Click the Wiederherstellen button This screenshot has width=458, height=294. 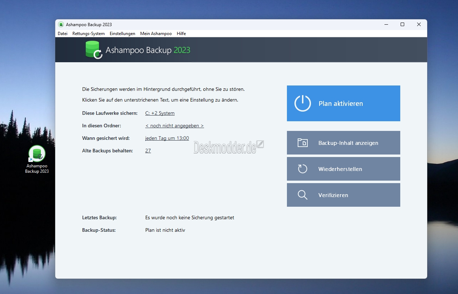[x=343, y=169]
